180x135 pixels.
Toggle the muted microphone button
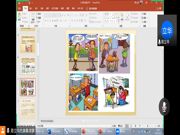164,106
